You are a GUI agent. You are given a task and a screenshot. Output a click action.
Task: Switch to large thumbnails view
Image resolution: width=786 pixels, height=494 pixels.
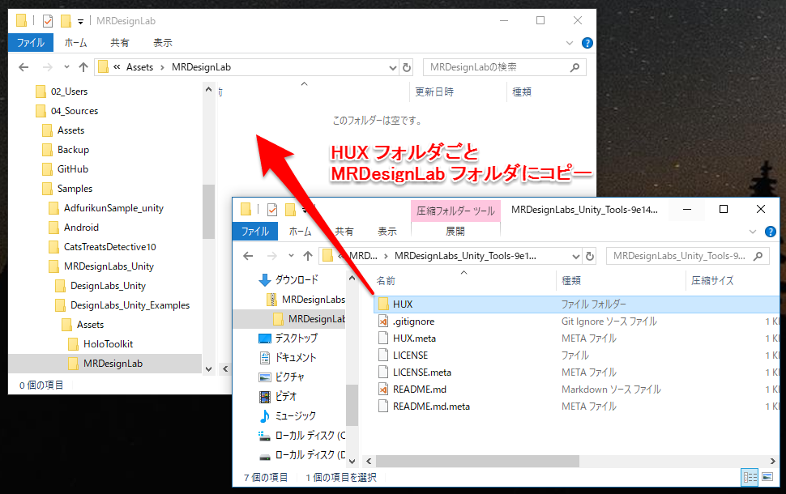(x=766, y=477)
